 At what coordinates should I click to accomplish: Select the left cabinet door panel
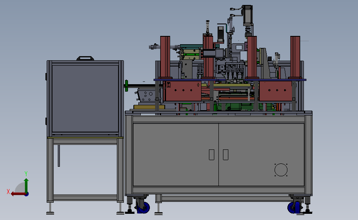point(176,155)
